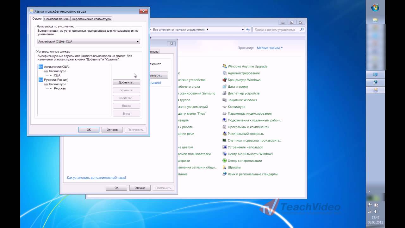Click OK in the text services dialog
This screenshot has width=405, height=228.
(89, 130)
